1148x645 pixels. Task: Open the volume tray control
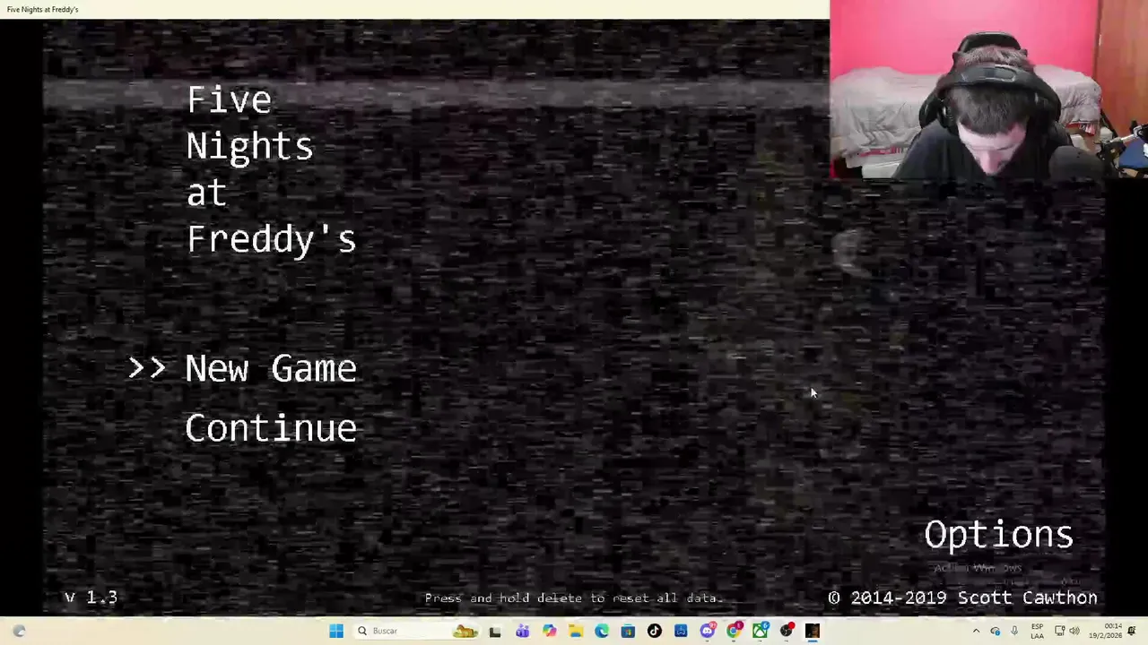pos(1074,631)
